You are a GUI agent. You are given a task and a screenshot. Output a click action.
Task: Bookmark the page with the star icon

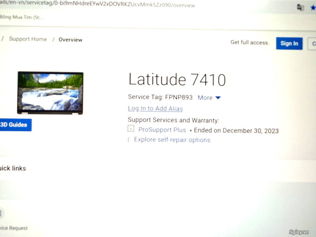point(313,8)
